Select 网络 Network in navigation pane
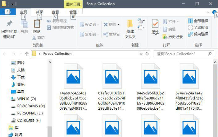This screenshot has height=137, width=218. point(15,135)
